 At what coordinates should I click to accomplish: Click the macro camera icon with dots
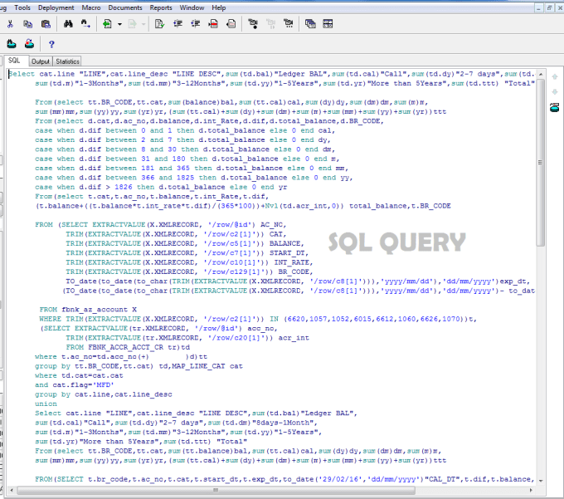pyautogui.click(x=288, y=24)
